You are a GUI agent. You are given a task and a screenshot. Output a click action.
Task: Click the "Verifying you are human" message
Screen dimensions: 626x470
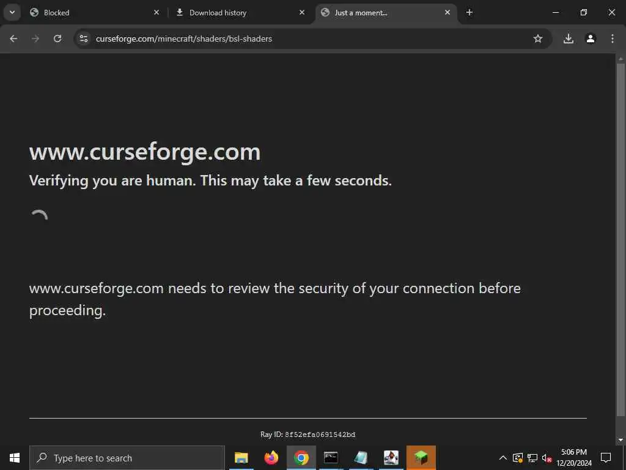click(x=210, y=181)
